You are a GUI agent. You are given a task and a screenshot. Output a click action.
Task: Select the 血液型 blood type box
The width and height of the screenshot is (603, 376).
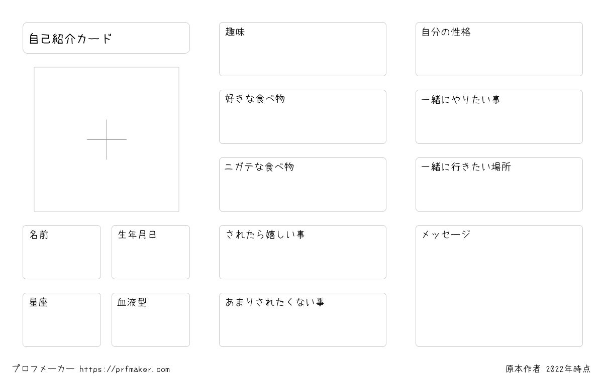151,320
